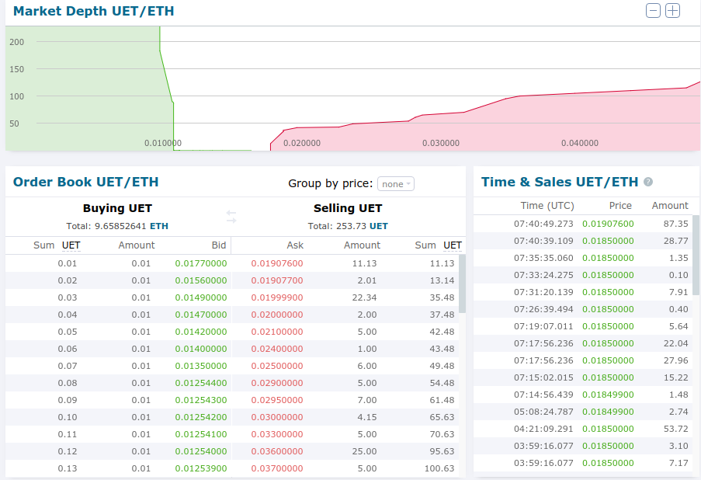Click the ETH link under Buying total
The width and height of the screenshot is (701, 480).
[159, 226]
